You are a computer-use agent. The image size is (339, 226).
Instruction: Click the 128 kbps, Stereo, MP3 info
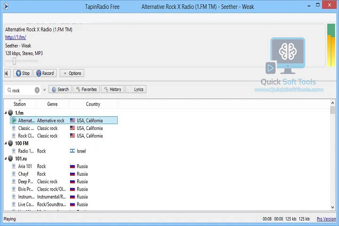pos(24,53)
